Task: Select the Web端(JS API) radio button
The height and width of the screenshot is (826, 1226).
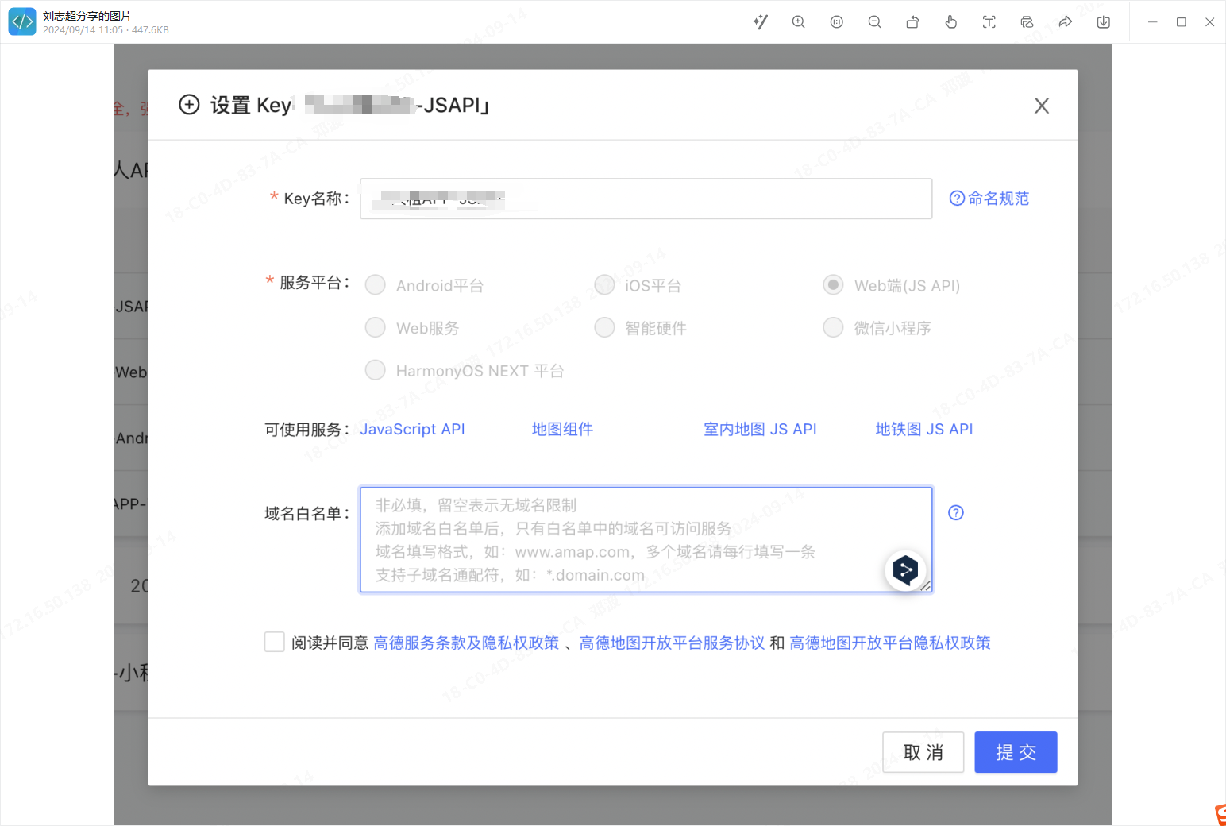Action: coord(833,285)
